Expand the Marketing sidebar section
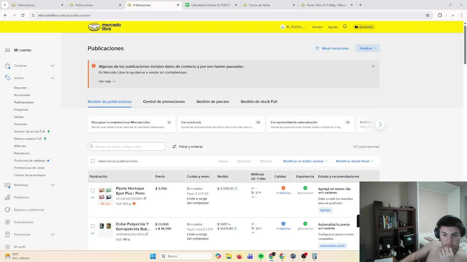The height and width of the screenshot is (262, 467). (x=53, y=185)
